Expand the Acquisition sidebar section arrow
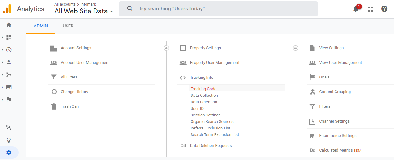The height and width of the screenshot is (160, 394). 2,75
